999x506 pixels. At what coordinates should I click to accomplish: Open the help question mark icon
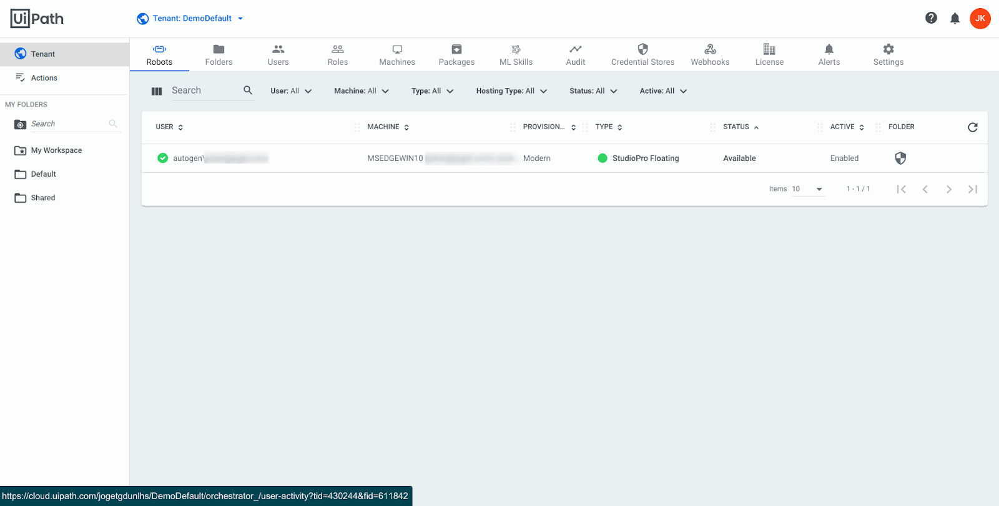tap(931, 18)
